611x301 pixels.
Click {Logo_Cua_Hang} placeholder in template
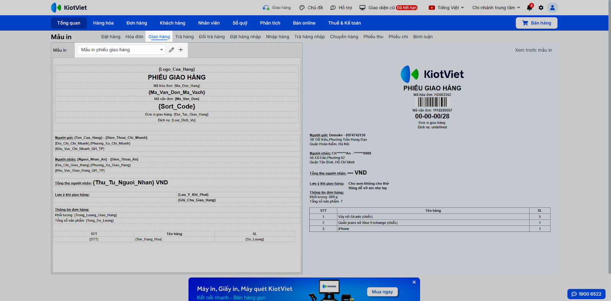coord(177,69)
